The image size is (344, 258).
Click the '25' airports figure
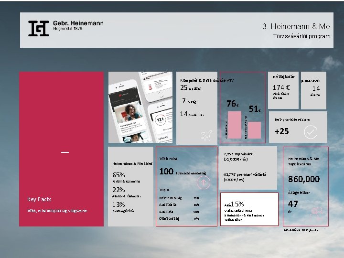click(x=184, y=87)
